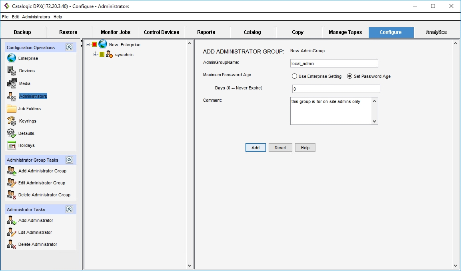Click the AdminGroupName text field
Viewport: 461px width, 271px height.
334,63
